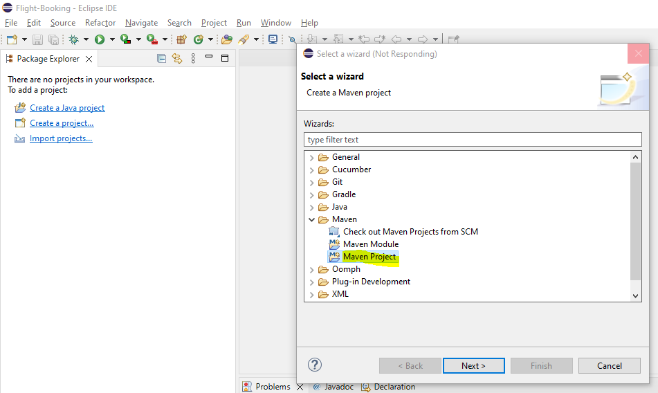
Task: Click the Save All toolbar icon
Action: (x=53, y=39)
